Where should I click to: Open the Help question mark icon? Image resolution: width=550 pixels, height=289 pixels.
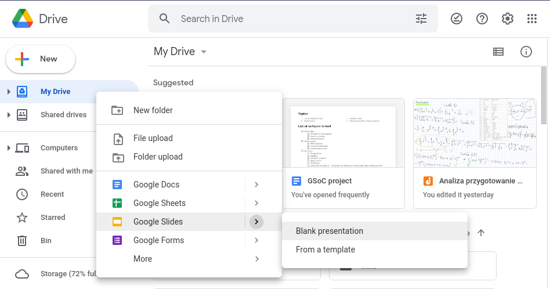482,19
